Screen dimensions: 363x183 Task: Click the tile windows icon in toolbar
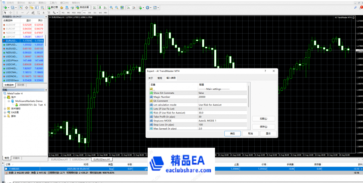pos(122,7)
